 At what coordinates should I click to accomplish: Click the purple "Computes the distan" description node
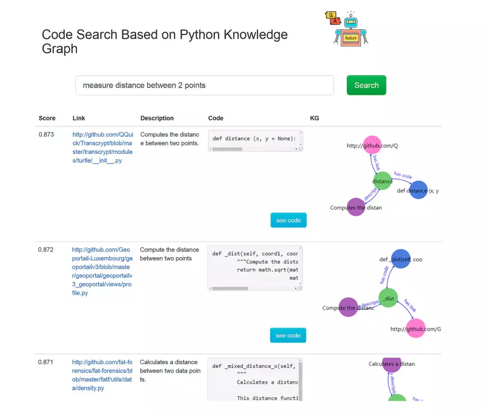[356, 207]
